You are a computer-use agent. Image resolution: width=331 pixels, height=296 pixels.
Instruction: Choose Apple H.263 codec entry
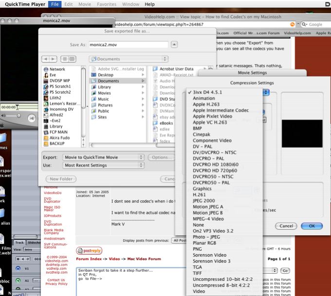point(206,104)
